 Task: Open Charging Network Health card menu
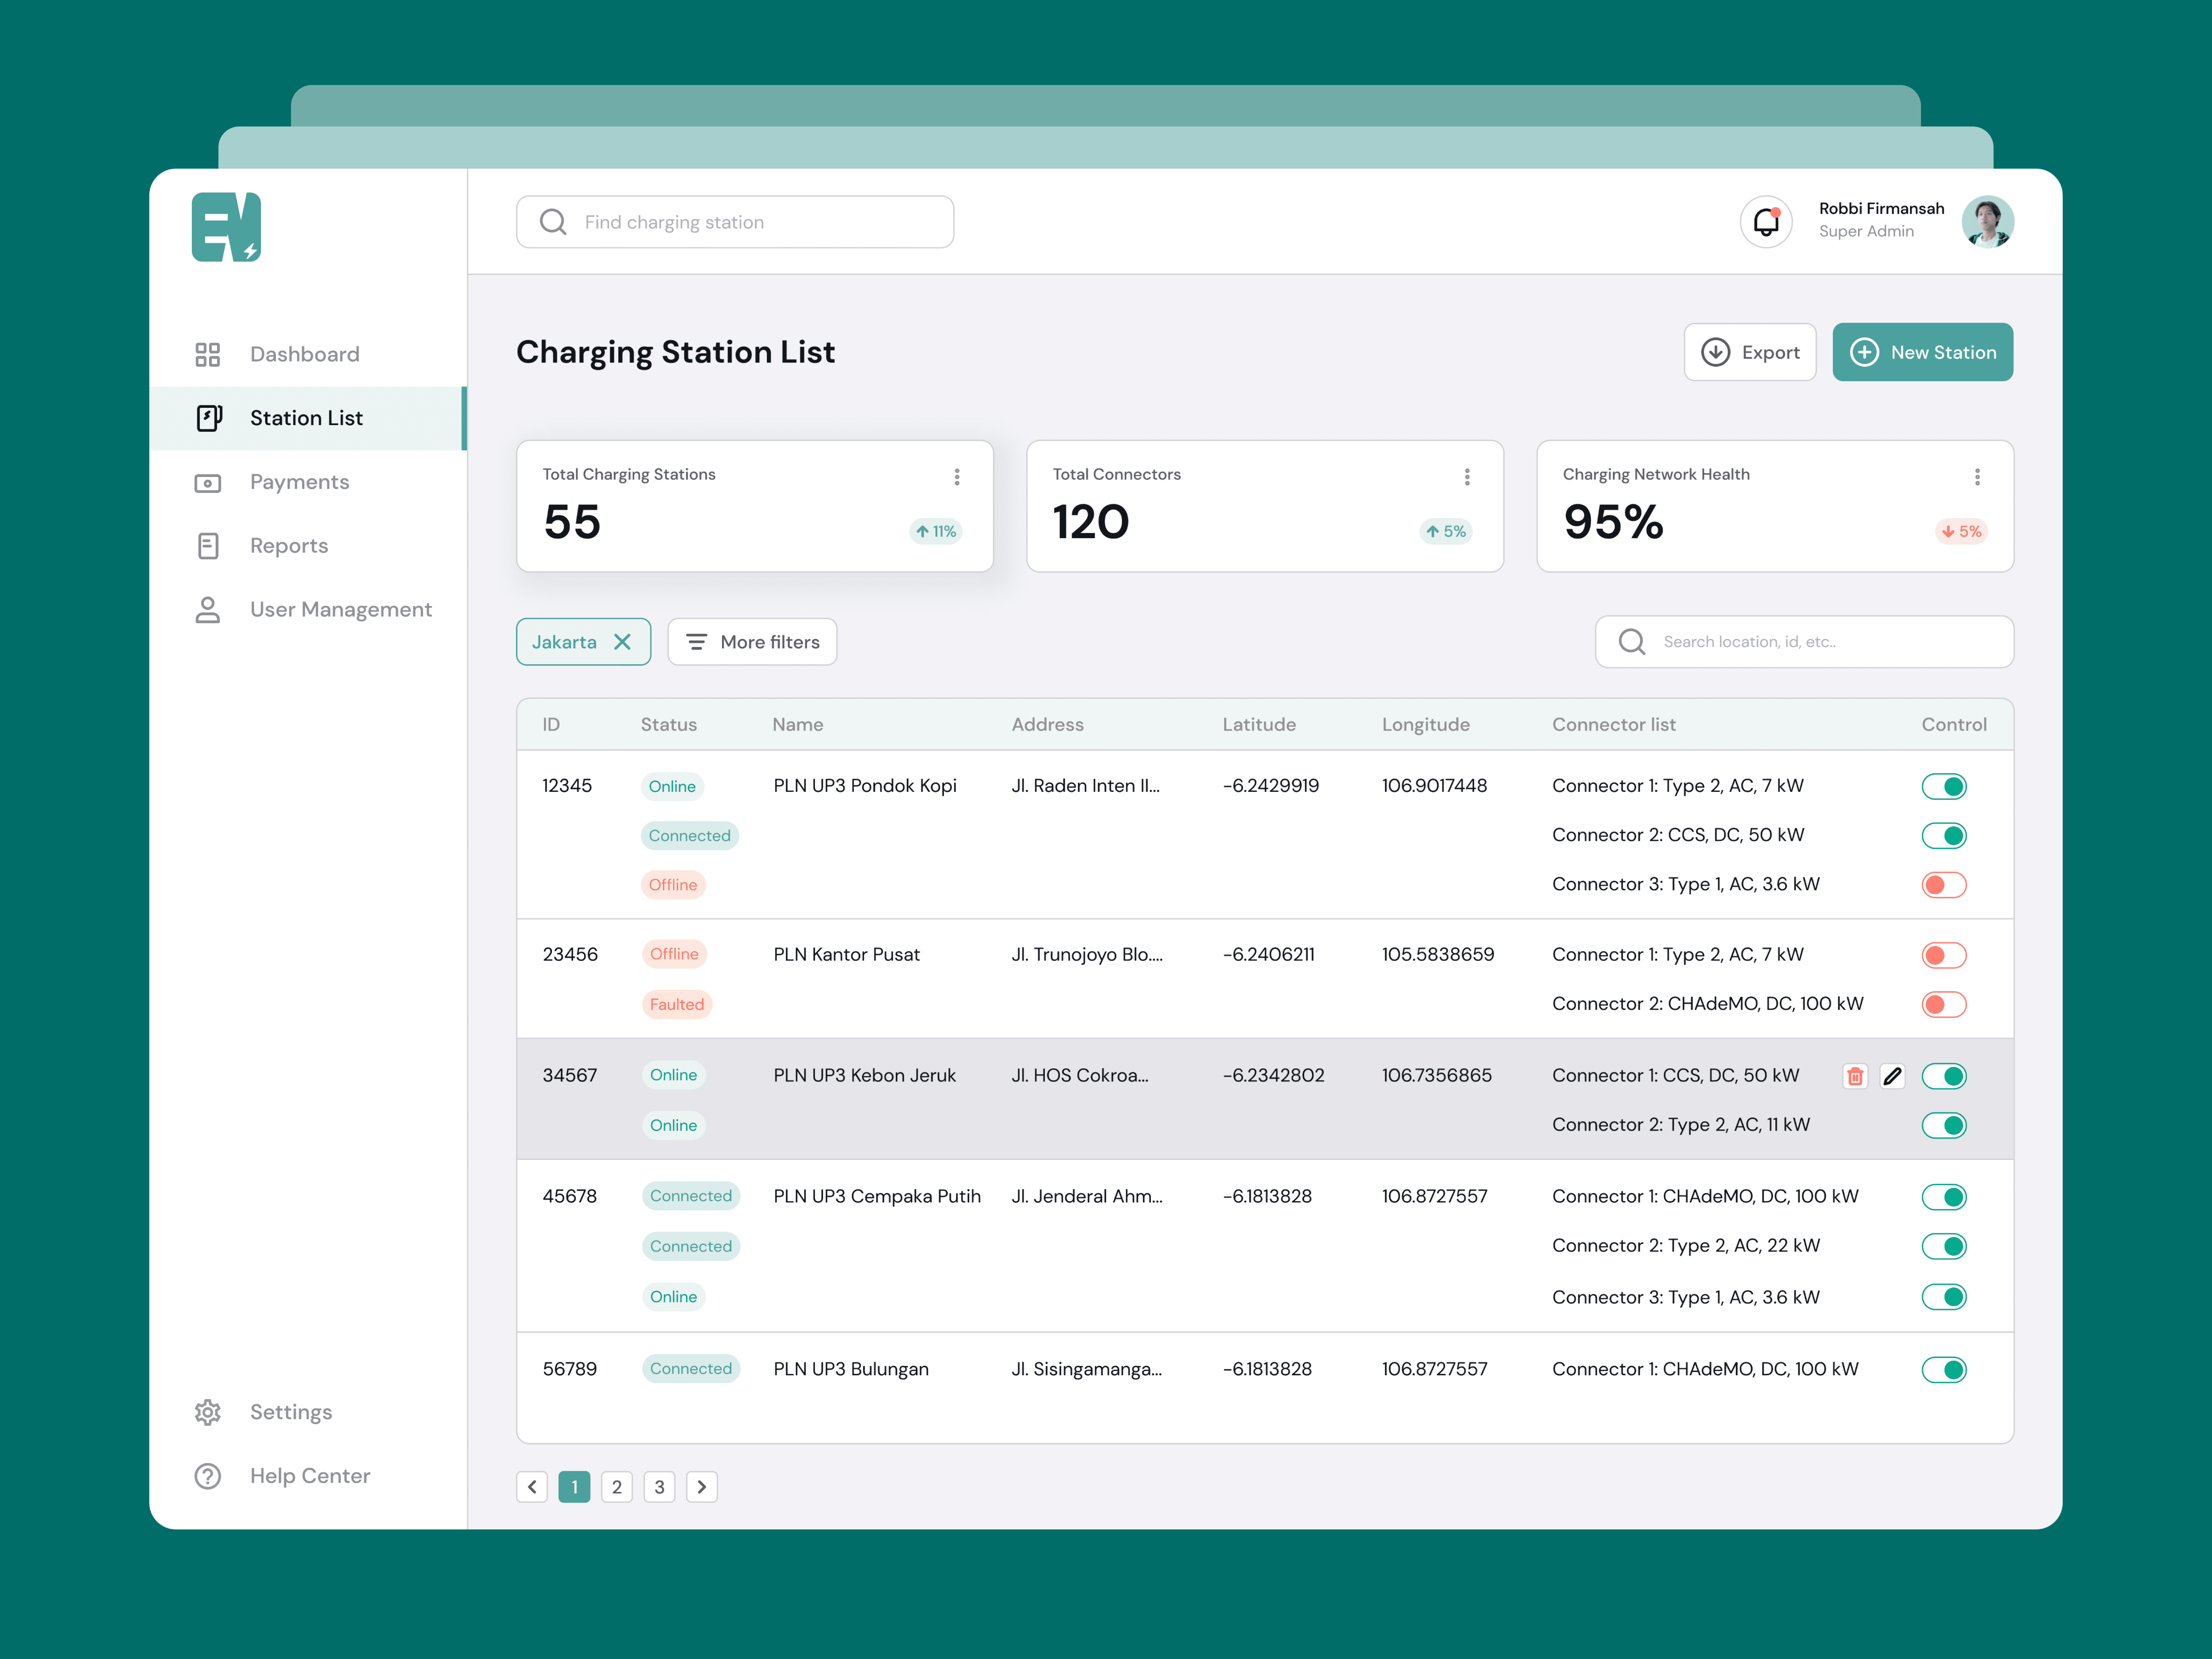(1977, 477)
